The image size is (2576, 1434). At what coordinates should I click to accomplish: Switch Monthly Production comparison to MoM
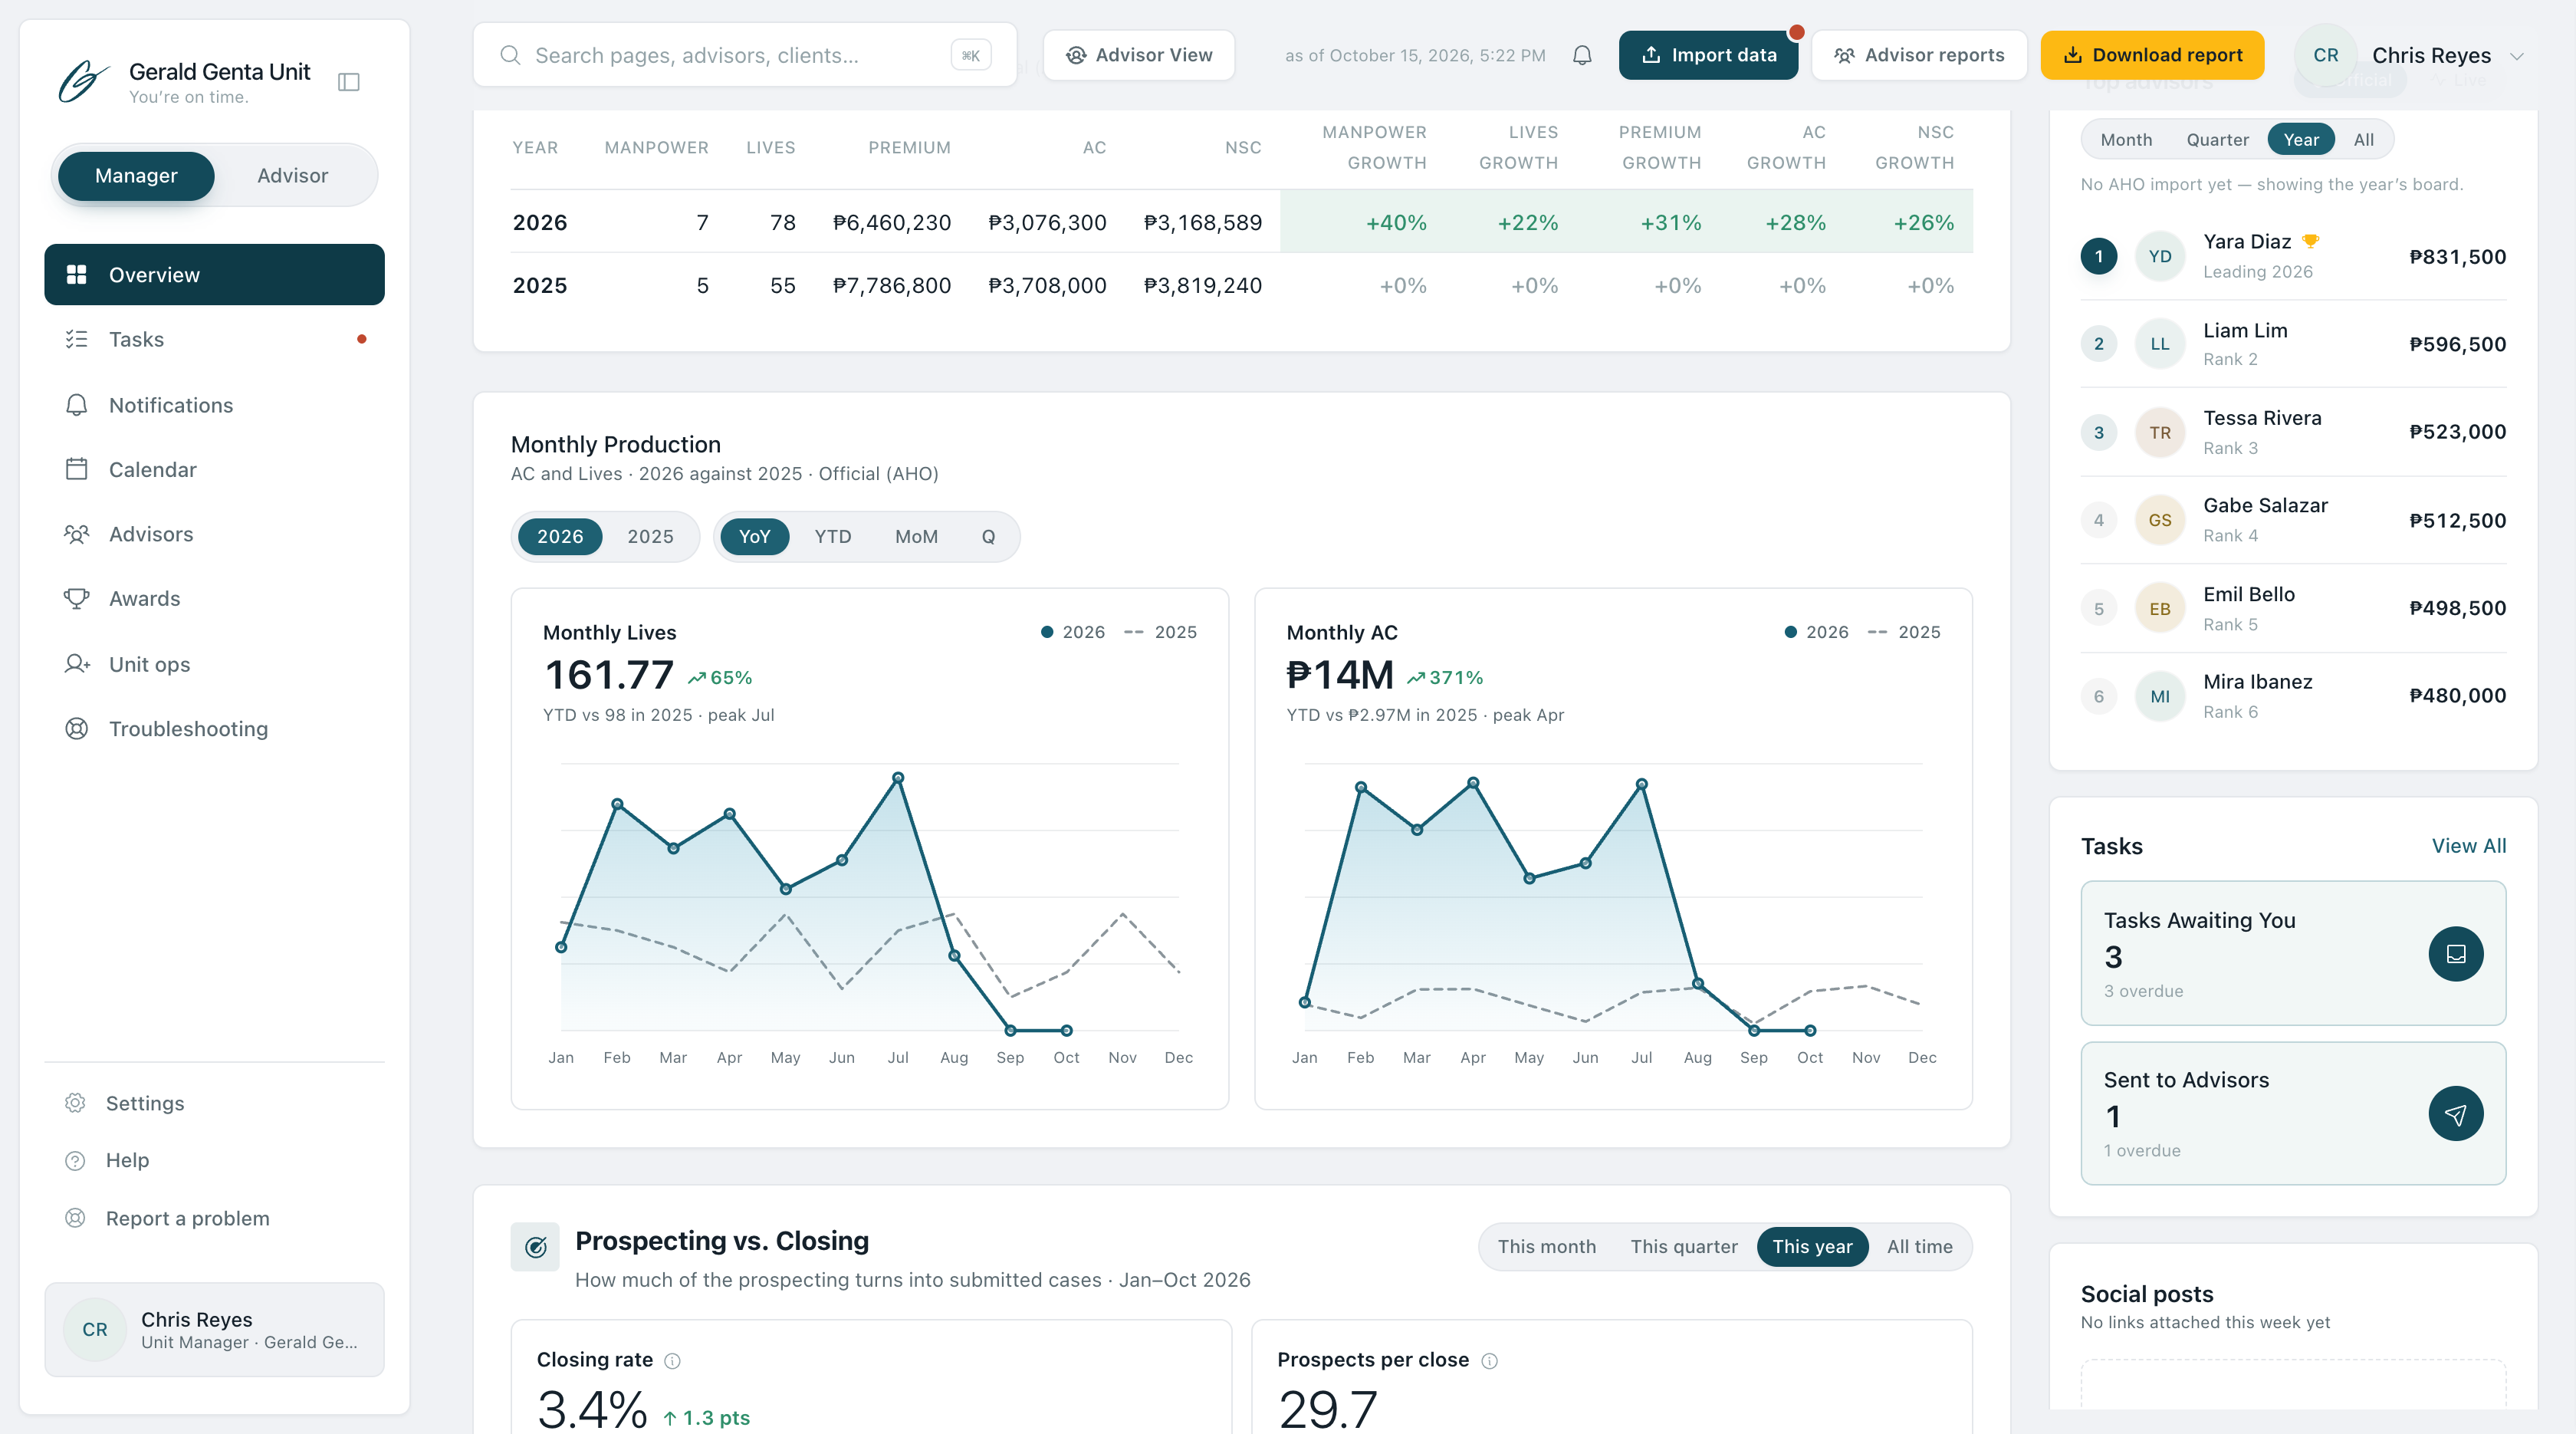point(916,536)
